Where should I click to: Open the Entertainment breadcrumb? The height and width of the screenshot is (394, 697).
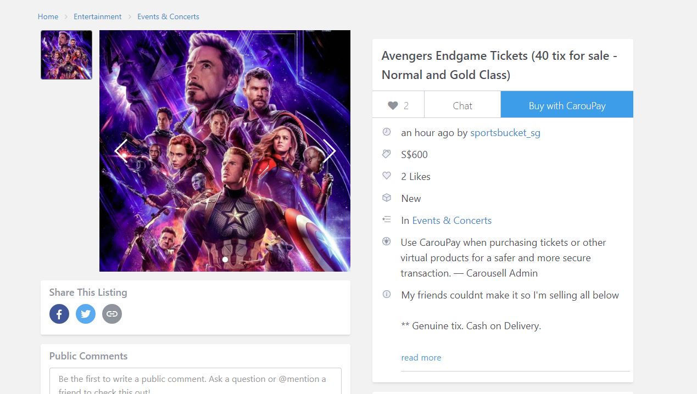[x=98, y=16]
